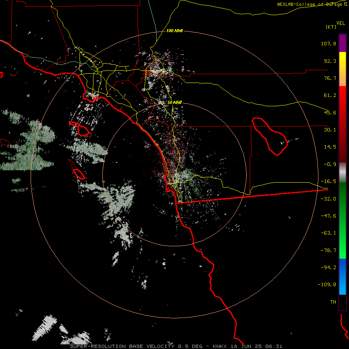Viewport: 349px width, 349px height.
Task: Select the 107.8 velocity scale value
Action: [328, 43]
